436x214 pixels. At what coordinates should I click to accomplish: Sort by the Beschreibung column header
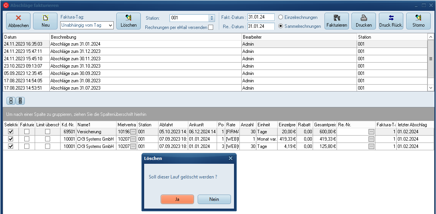pyautogui.click(x=145, y=37)
